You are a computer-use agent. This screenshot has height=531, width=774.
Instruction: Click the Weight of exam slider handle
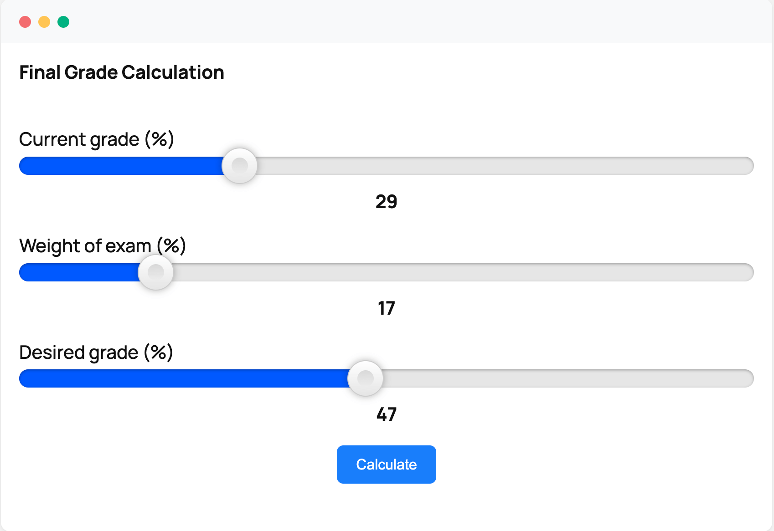tap(155, 272)
